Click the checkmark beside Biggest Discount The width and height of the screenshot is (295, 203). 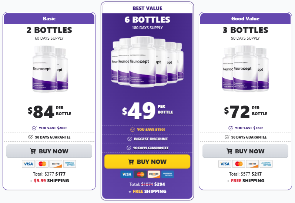tap(130, 139)
